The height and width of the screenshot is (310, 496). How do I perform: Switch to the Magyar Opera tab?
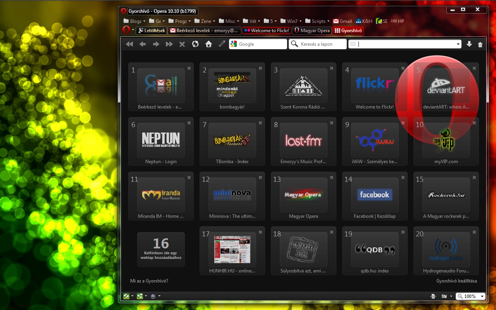pyautogui.click(x=312, y=31)
